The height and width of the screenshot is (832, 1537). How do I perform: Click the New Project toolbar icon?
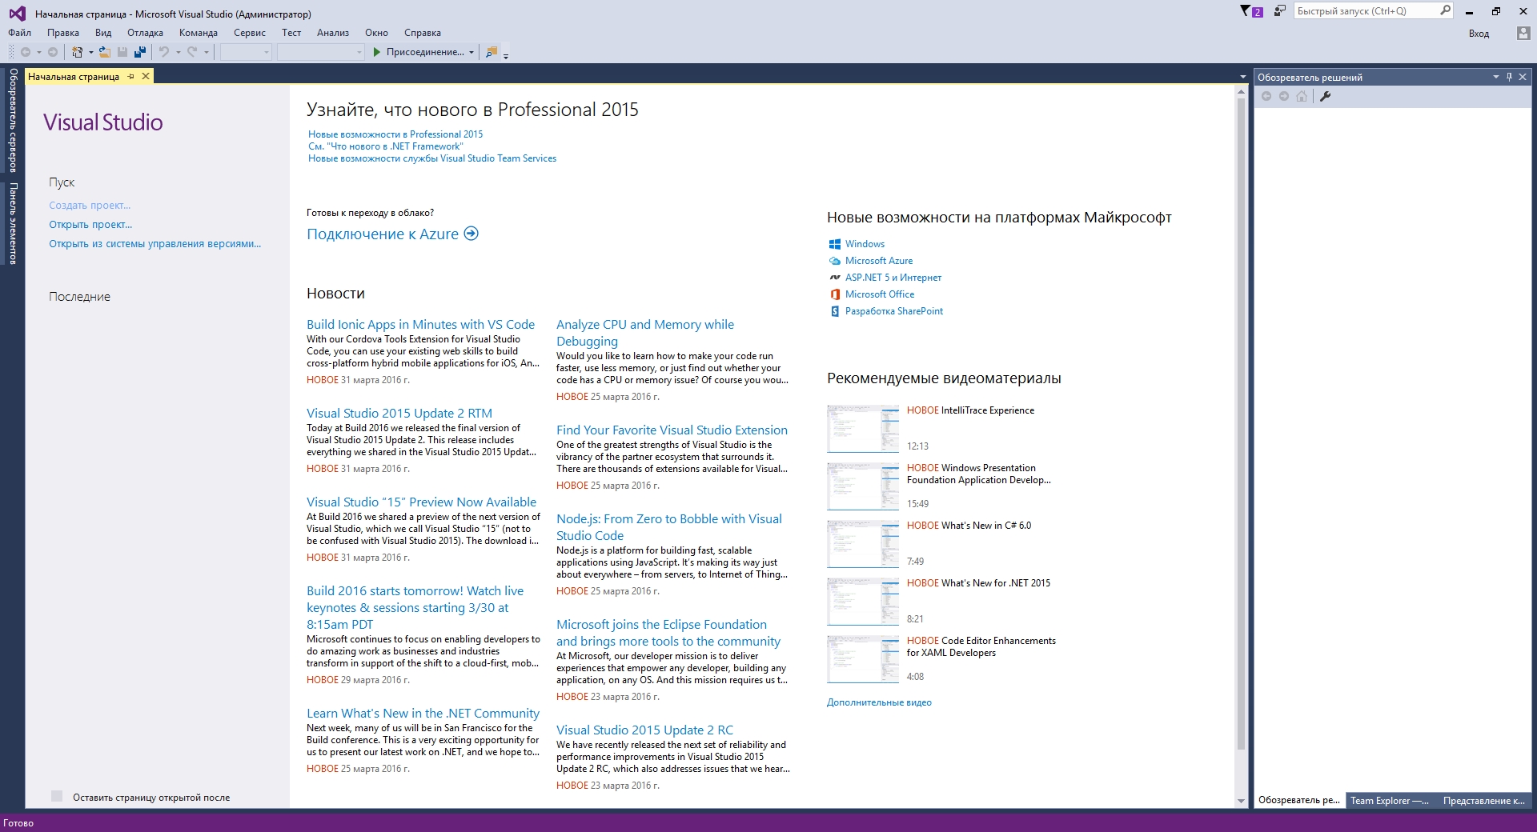(x=78, y=52)
